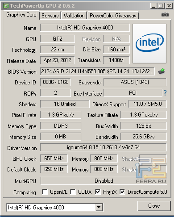
Task: Click the Subvendor value ASUS (1043)
Action: pyautogui.click(x=135, y=82)
